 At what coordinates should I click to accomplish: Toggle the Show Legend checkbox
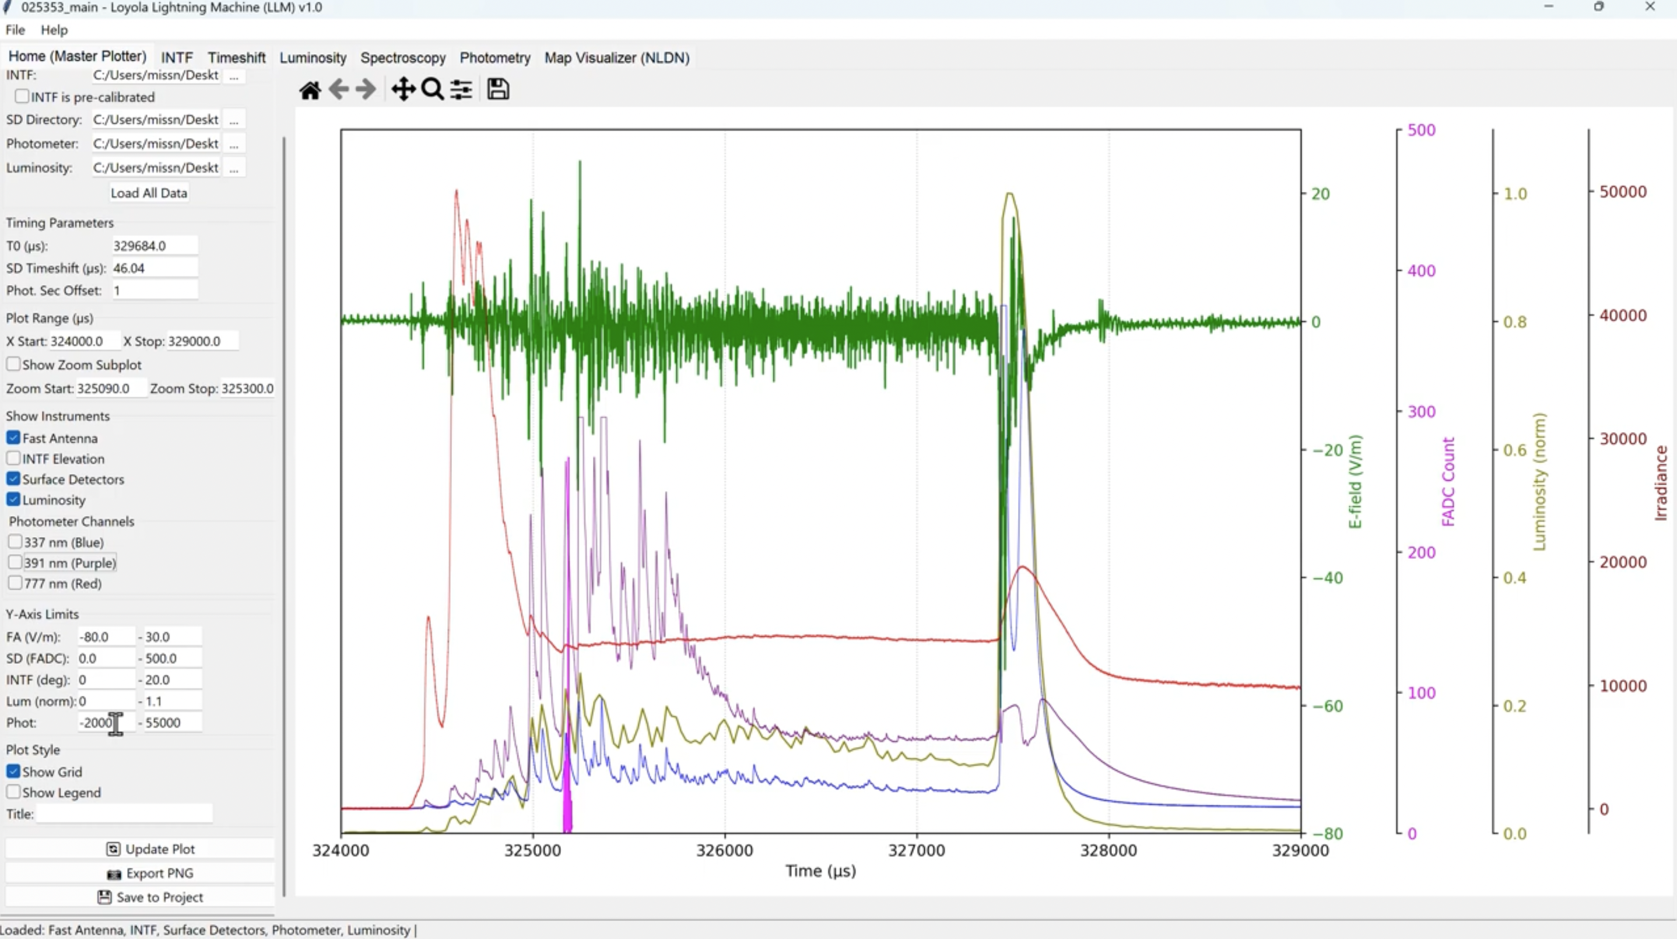[13, 793]
